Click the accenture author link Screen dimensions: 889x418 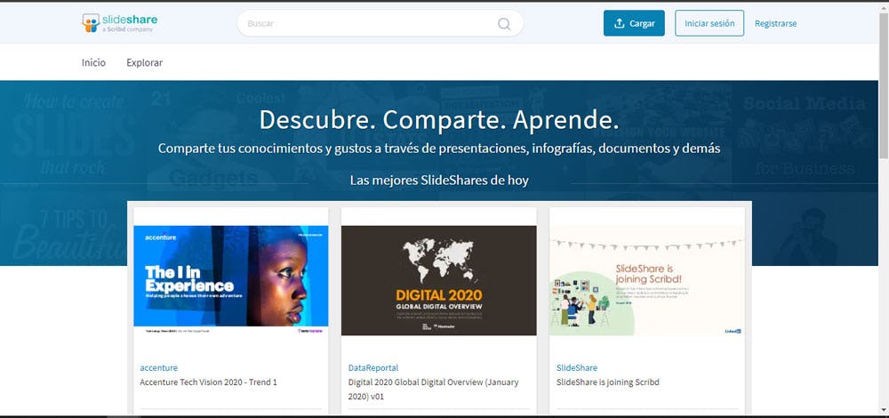coord(159,367)
